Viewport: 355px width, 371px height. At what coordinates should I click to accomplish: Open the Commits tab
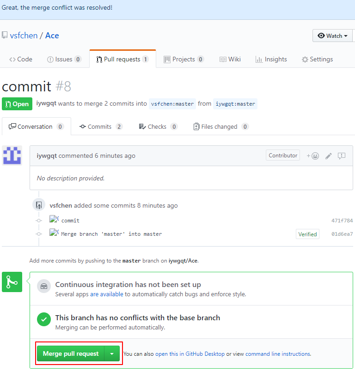tap(100, 127)
